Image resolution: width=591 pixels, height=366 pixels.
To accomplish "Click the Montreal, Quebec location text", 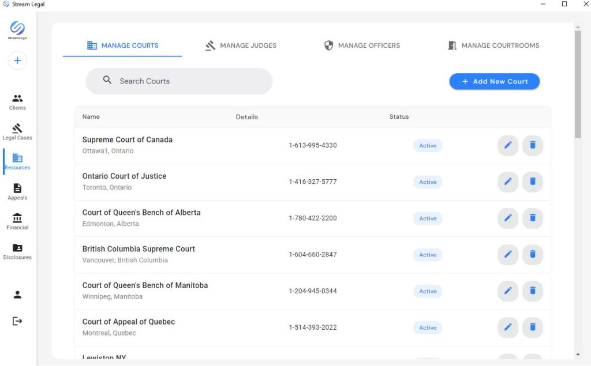I will click(x=109, y=333).
